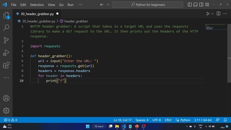Viewport: 231px width, 130px height.
Task: Click ENG IN language indicator in tray
Action: point(200,126)
